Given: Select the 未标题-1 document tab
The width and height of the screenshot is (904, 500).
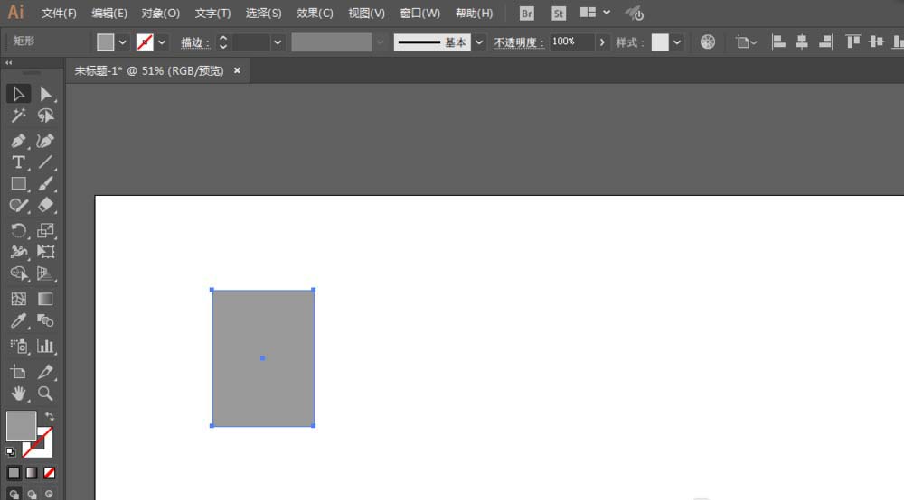Looking at the screenshot, I should point(149,70).
